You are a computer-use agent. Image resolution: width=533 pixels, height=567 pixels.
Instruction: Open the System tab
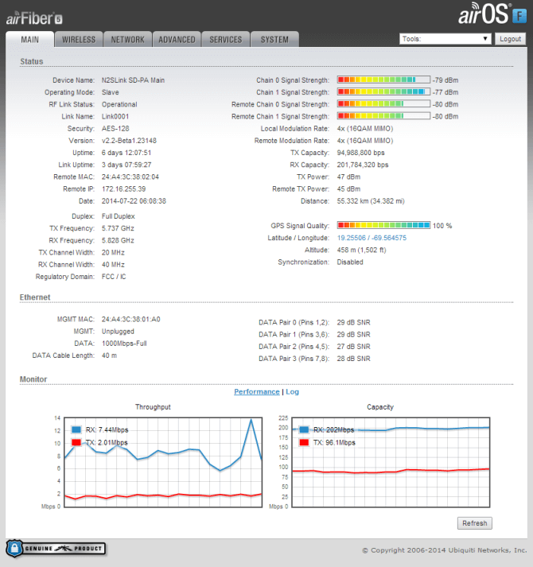point(274,39)
